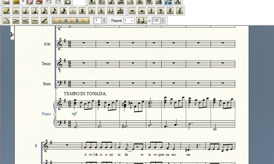Apply the natural accidental

101,11
